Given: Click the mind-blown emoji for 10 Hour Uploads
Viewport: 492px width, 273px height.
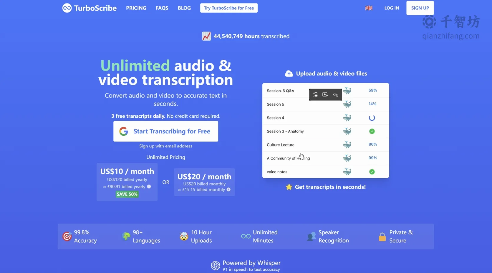Looking at the screenshot, I should click(x=184, y=236).
